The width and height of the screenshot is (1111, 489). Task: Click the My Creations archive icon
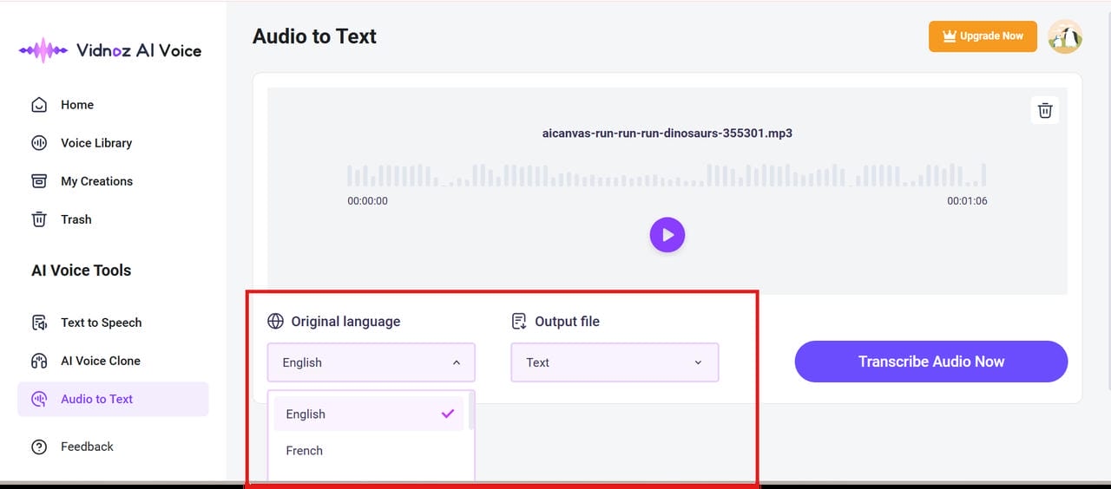(x=39, y=181)
